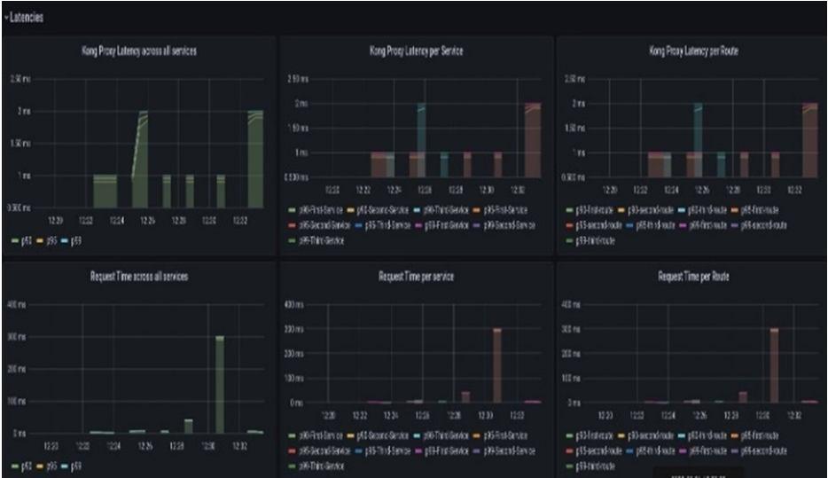Click purple second-route legend icon in Request Time per Route
The height and width of the screenshot is (478, 828).
pos(735,451)
